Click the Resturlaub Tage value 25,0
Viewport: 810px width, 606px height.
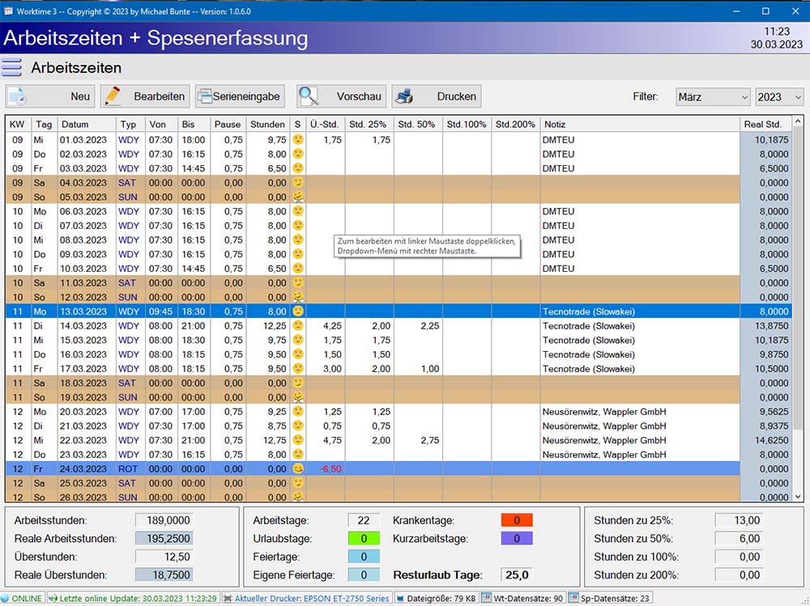tap(517, 575)
